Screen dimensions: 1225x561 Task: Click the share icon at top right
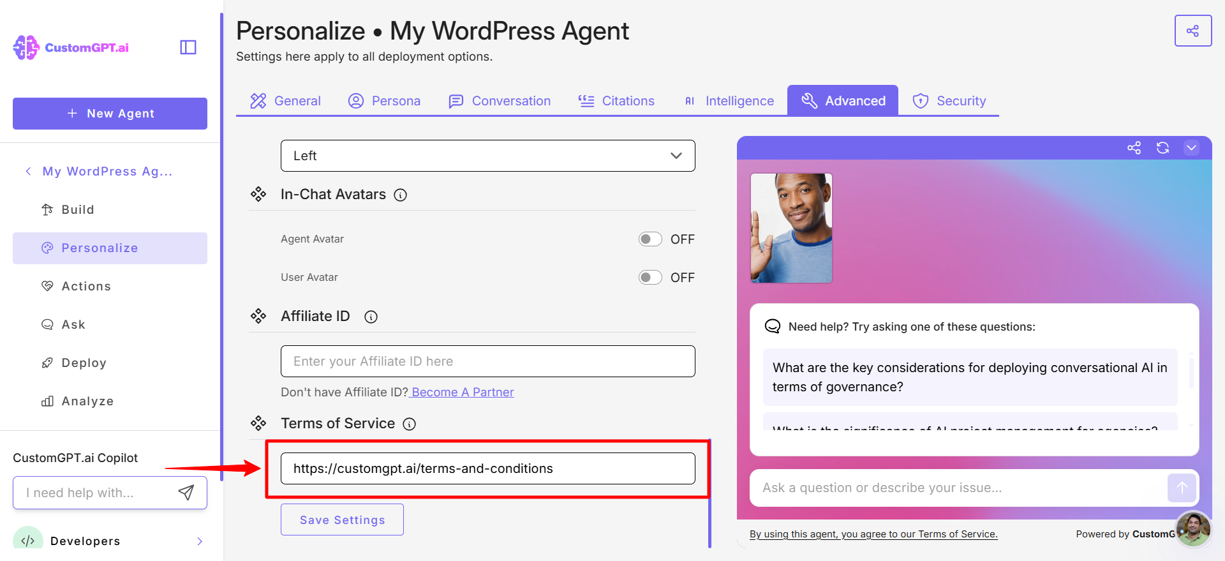pos(1192,31)
